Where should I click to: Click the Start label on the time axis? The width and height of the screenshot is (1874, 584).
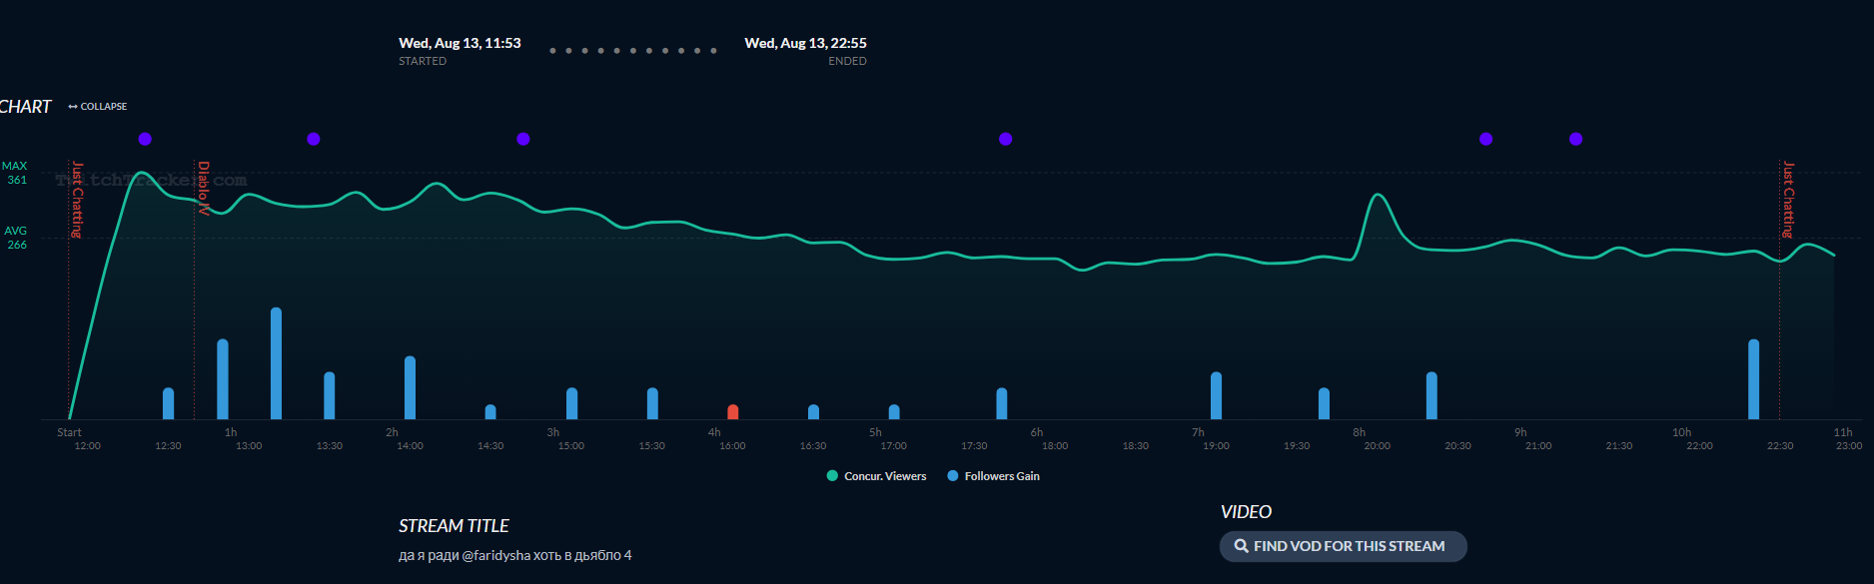(70, 432)
